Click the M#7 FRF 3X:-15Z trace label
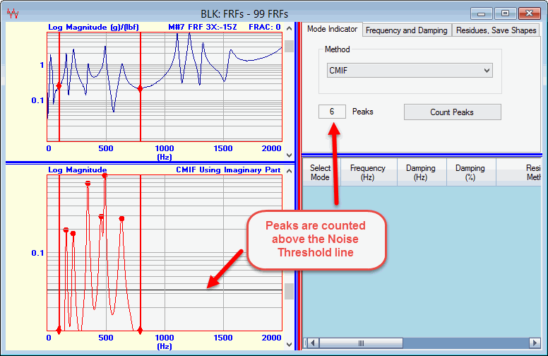548x356 pixels. point(203,27)
